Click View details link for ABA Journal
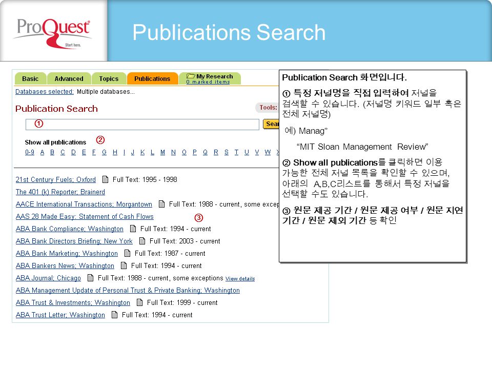 pyautogui.click(x=240, y=279)
